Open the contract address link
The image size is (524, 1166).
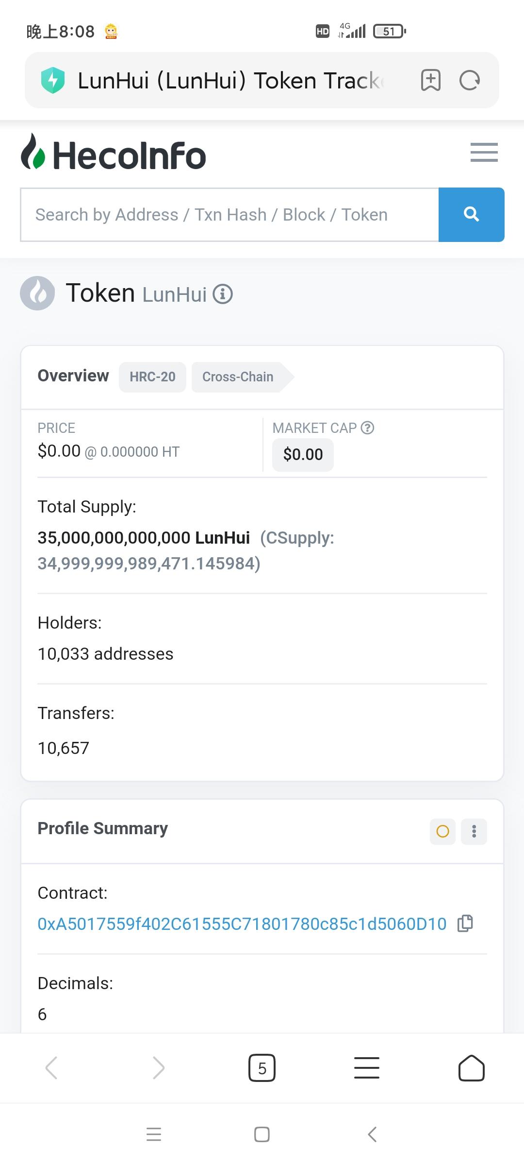click(x=242, y=924)
